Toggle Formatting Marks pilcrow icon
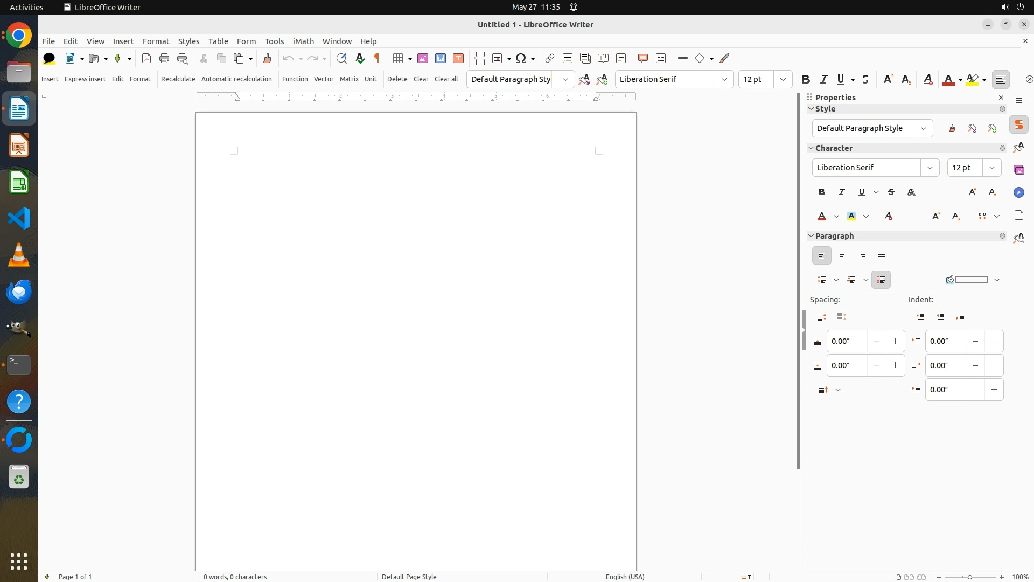This screenshot has width=1034, height=582. [x=377, y=58]
